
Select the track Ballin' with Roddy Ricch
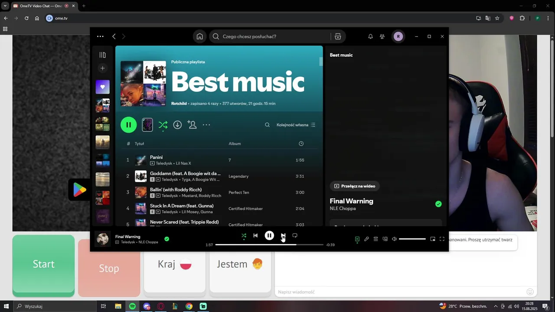(176, 189)
